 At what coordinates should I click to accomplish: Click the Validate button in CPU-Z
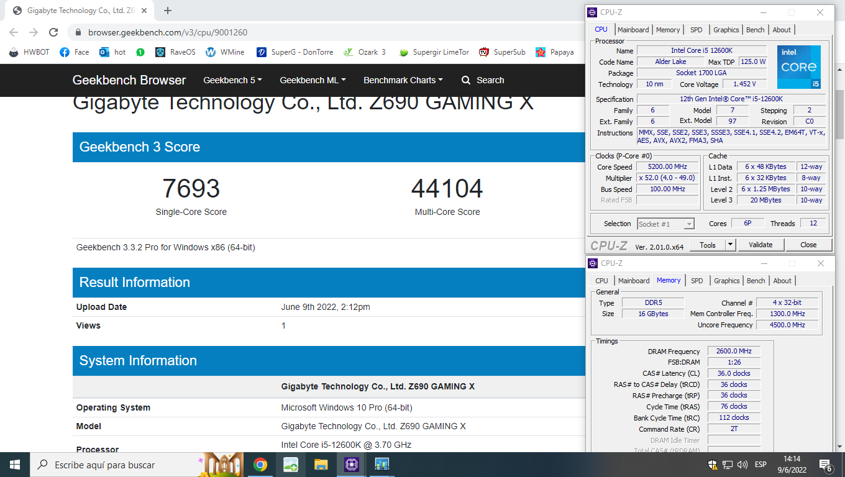tap(760, 245)
